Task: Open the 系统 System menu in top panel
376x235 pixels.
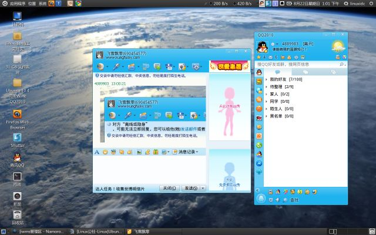Action: (43, 4)
